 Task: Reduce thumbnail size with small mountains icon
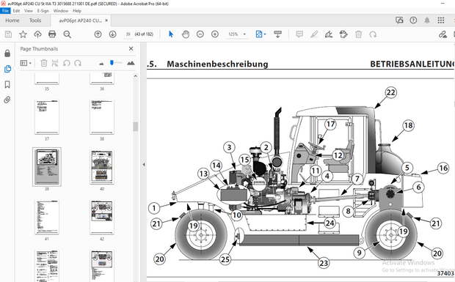[101, 64]
